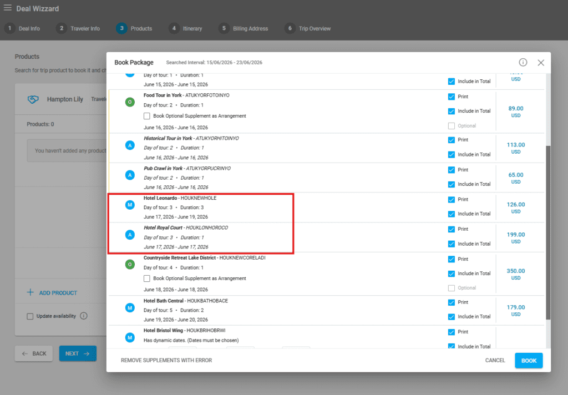Click the blue A icon for Hotel Royal Court
The height and width of the screenshot is (395, 568).
(x=130, y=235)
